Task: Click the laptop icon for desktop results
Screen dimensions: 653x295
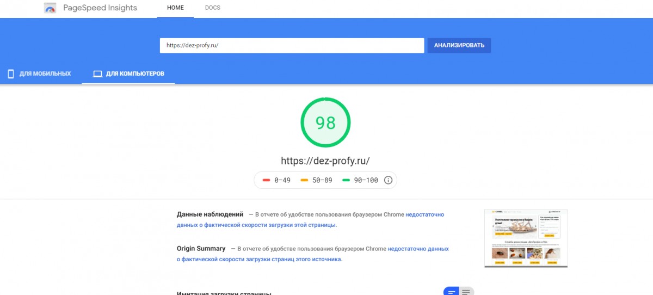Action: pos(98,74)
